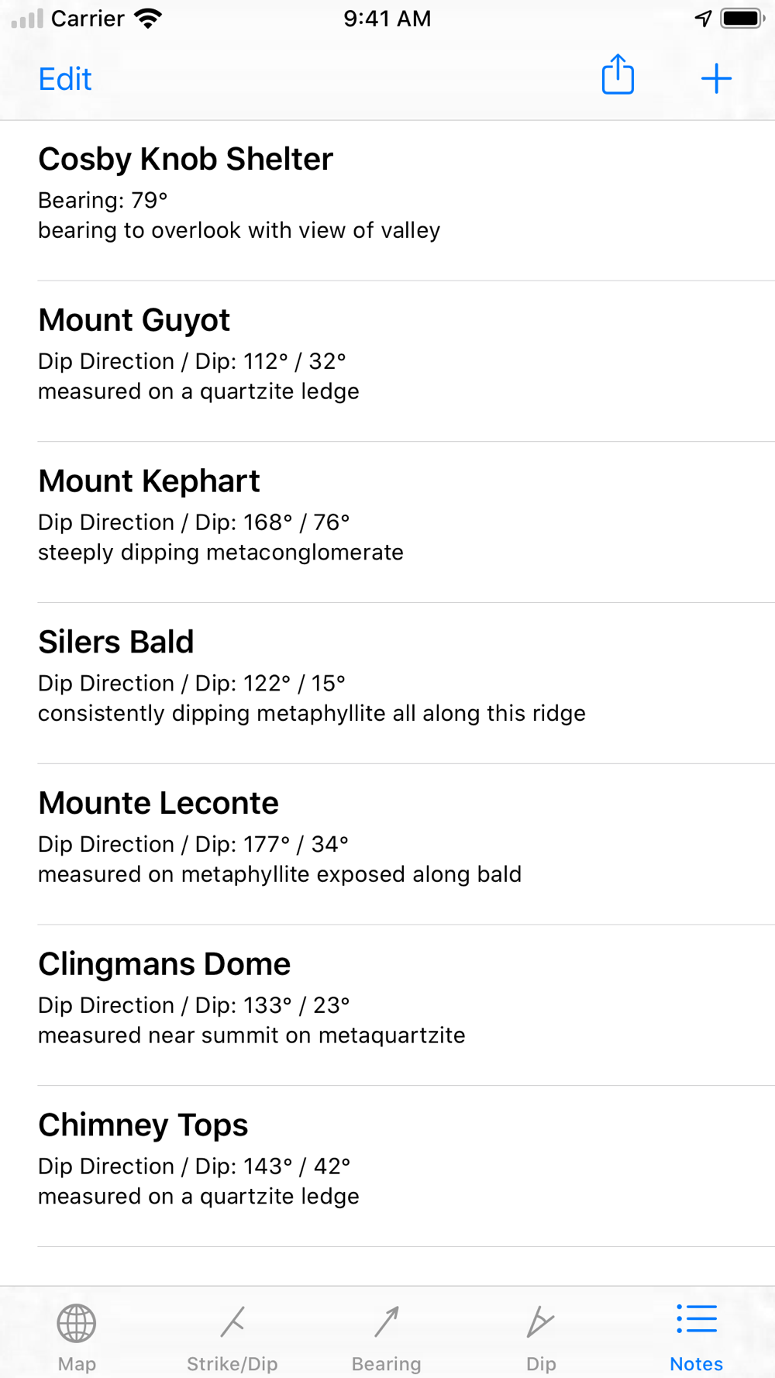The width and height of the screenshot is (775, 1378).
Task: Select the Chimney Tops entry
Action: coord(387,1166)
